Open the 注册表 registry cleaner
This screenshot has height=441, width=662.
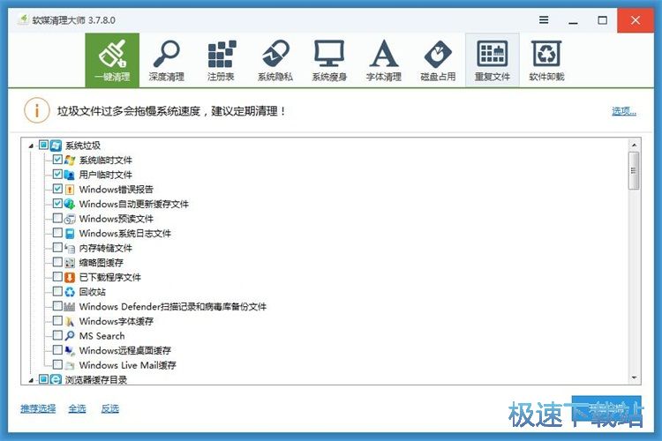click(x=221, y=60)
